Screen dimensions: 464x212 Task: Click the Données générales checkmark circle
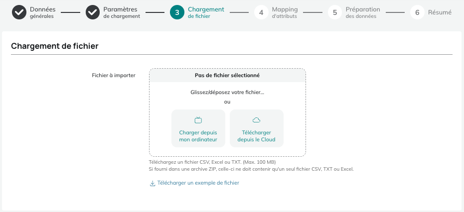(x=19, y=12)
